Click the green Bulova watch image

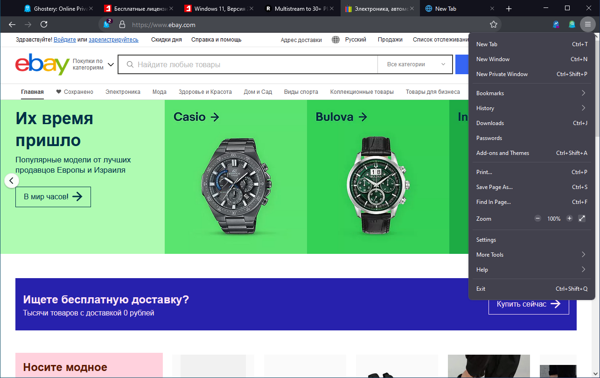[x=378, y=186]
